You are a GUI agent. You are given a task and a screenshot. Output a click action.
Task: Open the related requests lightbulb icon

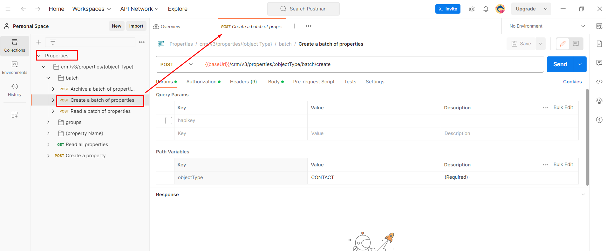[599, 101]
